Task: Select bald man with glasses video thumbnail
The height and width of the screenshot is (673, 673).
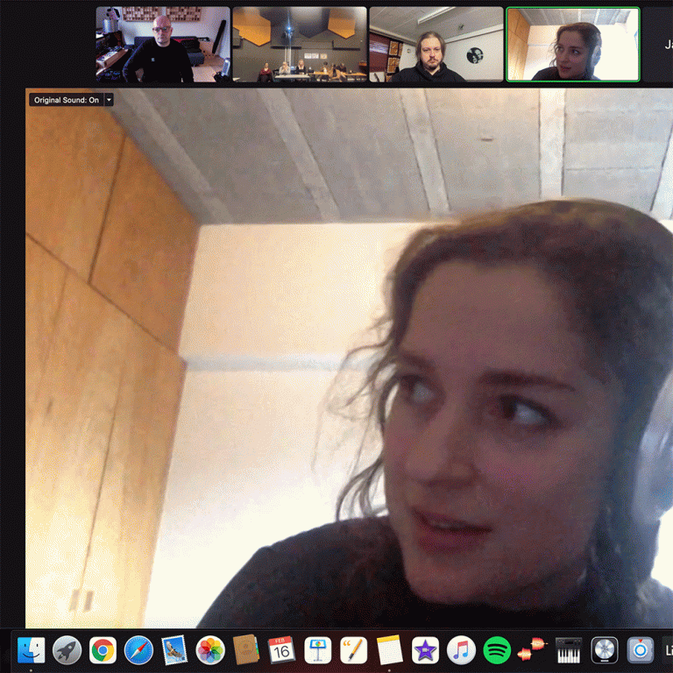Action: click(163, 44)
